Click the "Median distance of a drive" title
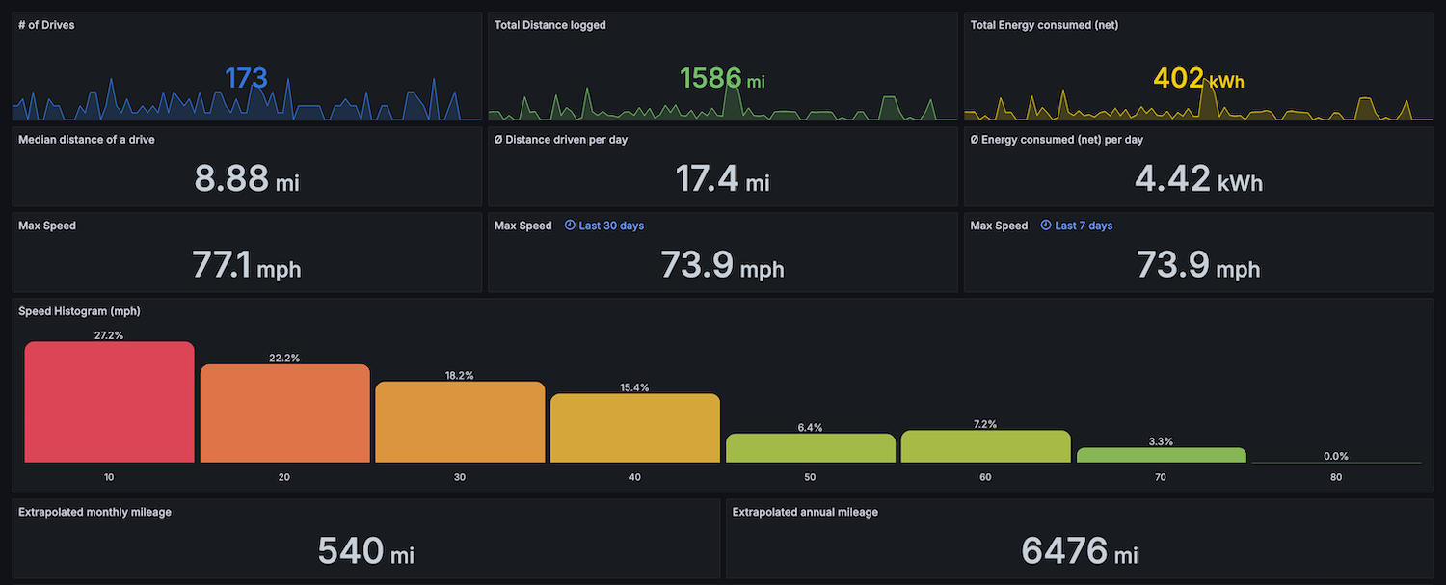Image resolution: width=1446 pixels, height=585 pixels. 87,140
